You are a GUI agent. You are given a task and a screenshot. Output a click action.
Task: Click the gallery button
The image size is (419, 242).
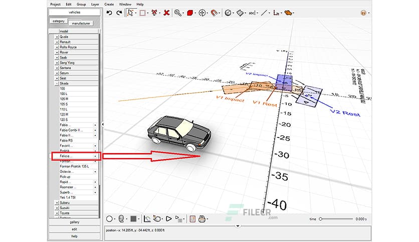74,222
